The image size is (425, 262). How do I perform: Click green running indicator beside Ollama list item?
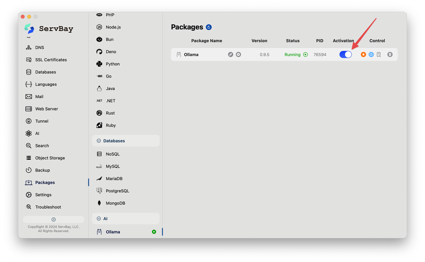coord(154,232)
